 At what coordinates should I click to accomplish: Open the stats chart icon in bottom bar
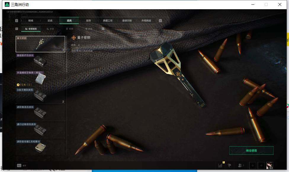click(x=220, y=165)
